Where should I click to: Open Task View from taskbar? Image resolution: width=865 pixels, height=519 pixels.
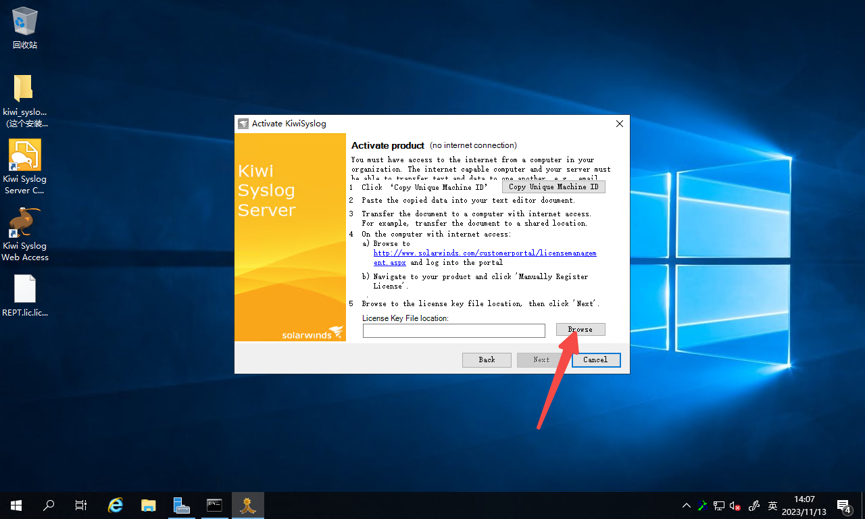tap(81, 505)
